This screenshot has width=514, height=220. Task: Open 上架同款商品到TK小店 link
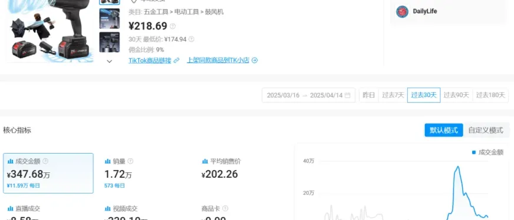pyautogui.click(x=218, y=61)
